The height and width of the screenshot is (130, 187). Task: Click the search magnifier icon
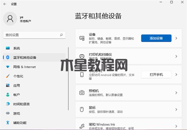click(x=61, y=35)
